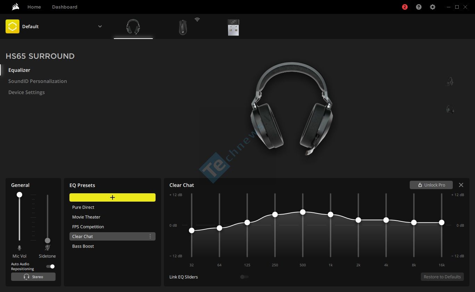
Task: Click the 16k EQ slider handle
Action: 442,222
